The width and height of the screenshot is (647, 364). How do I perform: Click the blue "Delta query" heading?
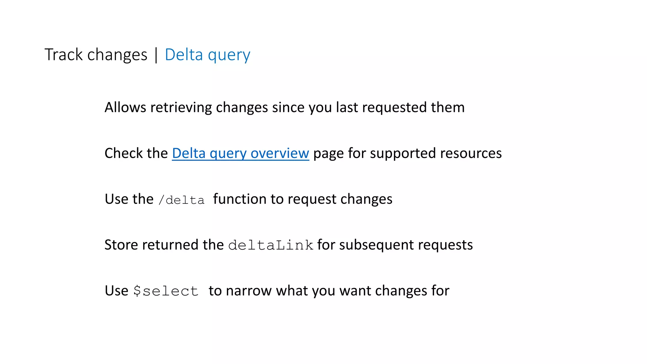coord(208,55)
